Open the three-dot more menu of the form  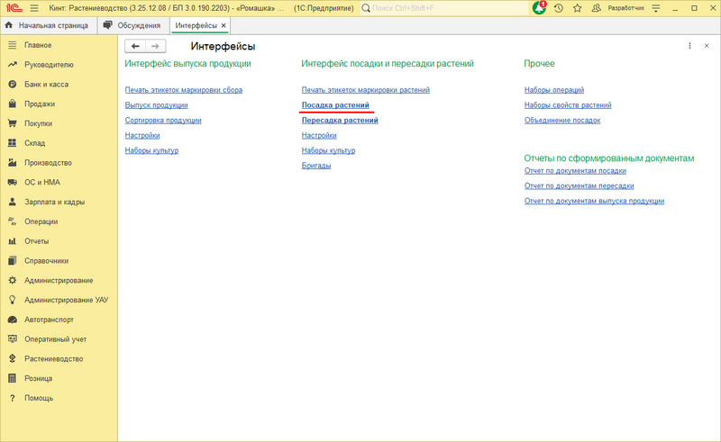[x=689, y=46]
